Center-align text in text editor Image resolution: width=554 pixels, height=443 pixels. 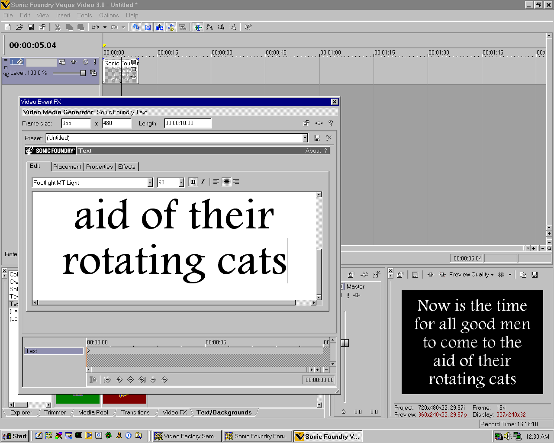226,182
